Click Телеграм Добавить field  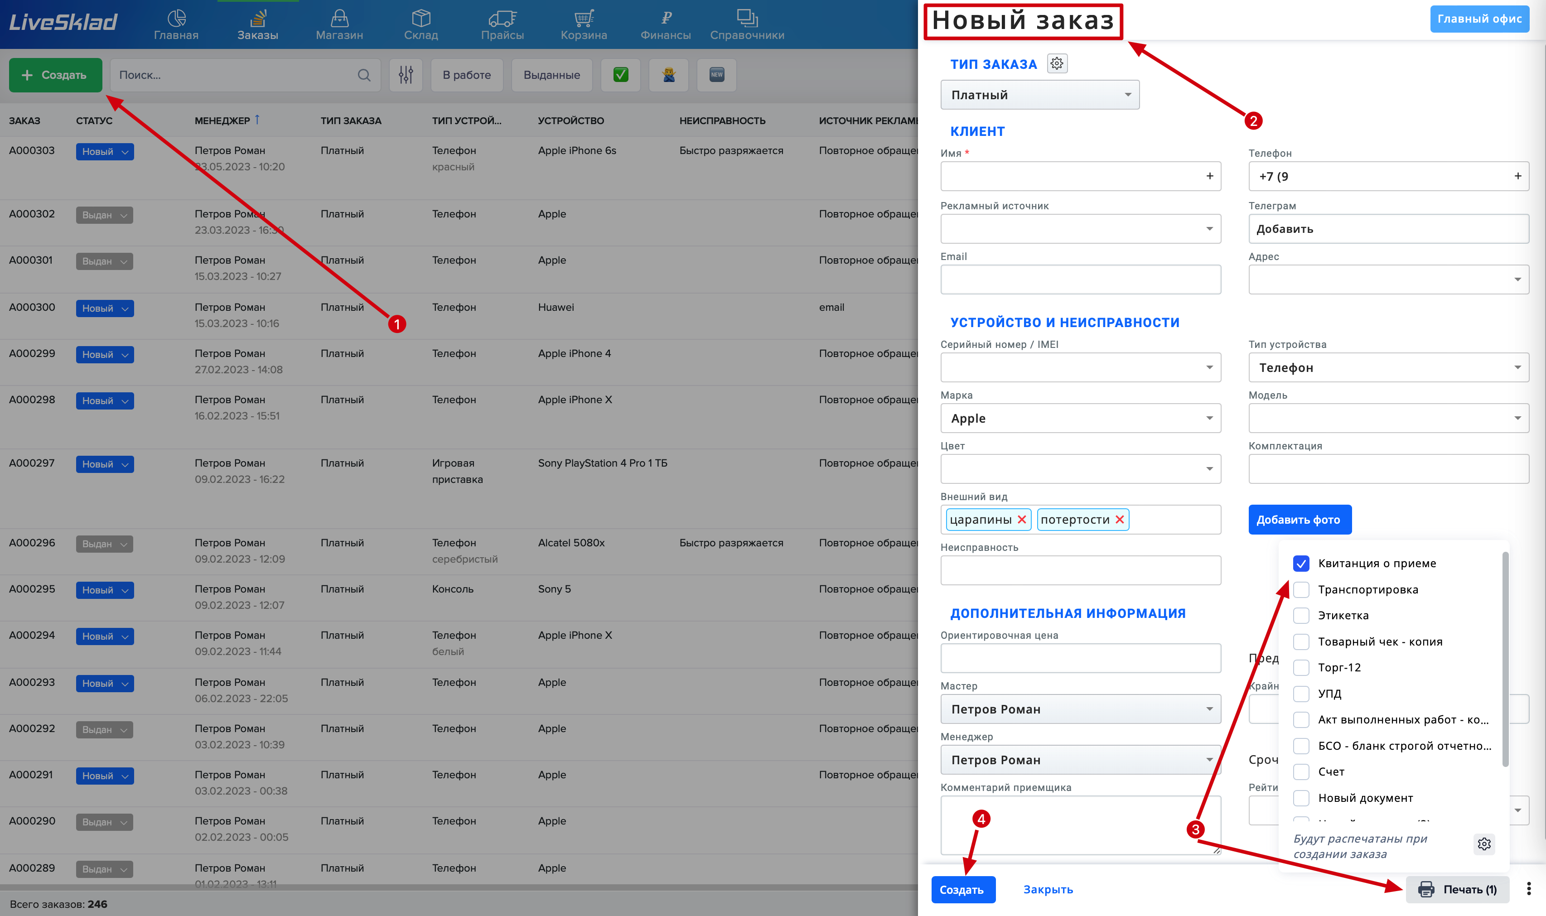[1388, 229]
